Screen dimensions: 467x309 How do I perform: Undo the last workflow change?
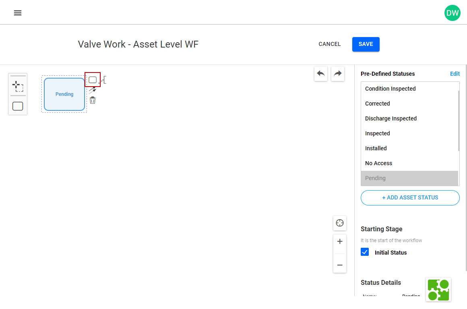321,74
